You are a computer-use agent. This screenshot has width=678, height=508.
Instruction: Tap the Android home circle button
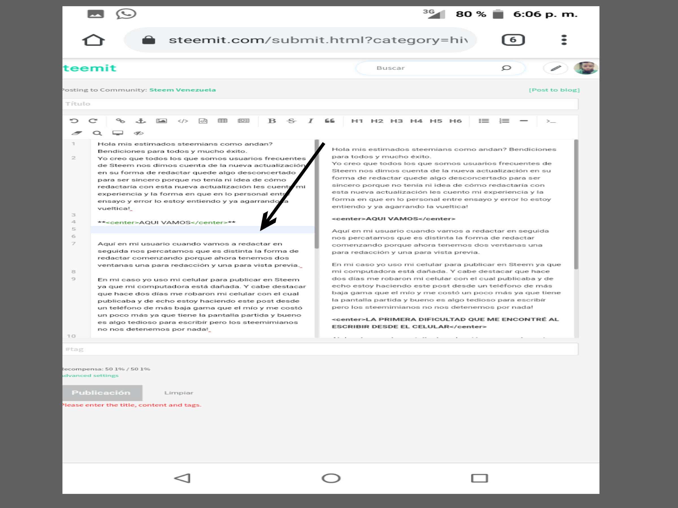(331, 478)
